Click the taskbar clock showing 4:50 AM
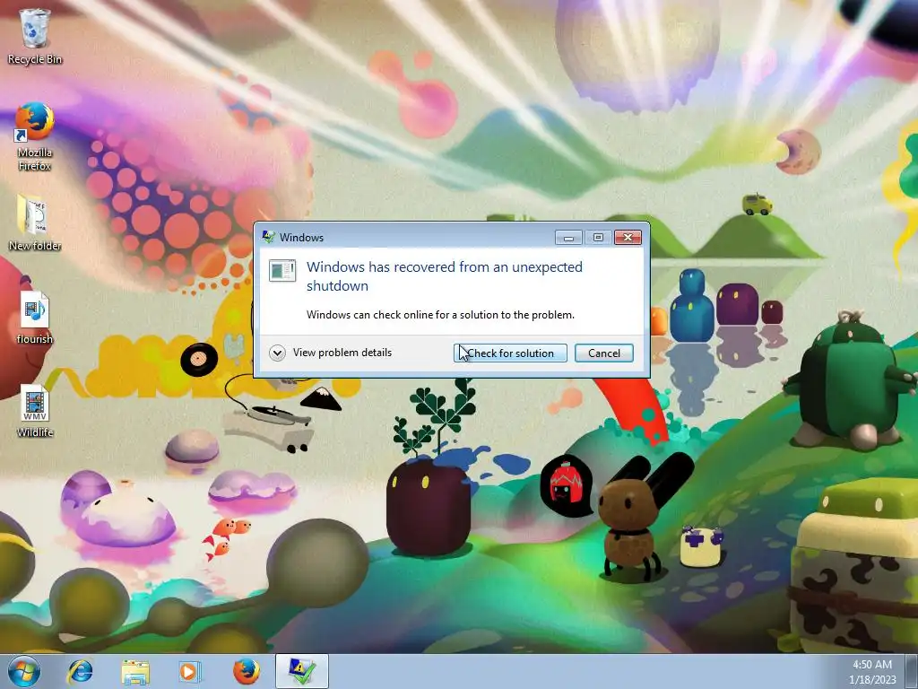 [x=871, y=665]
